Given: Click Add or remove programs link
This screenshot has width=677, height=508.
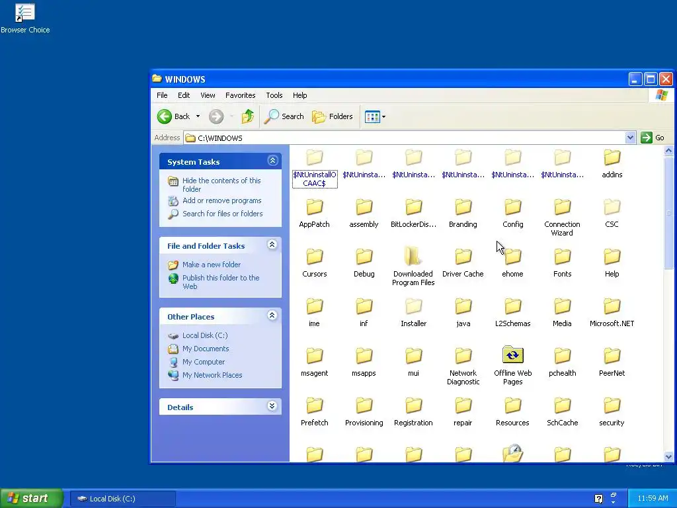Looking at the screenshot, I should click(x=222, y=200).
